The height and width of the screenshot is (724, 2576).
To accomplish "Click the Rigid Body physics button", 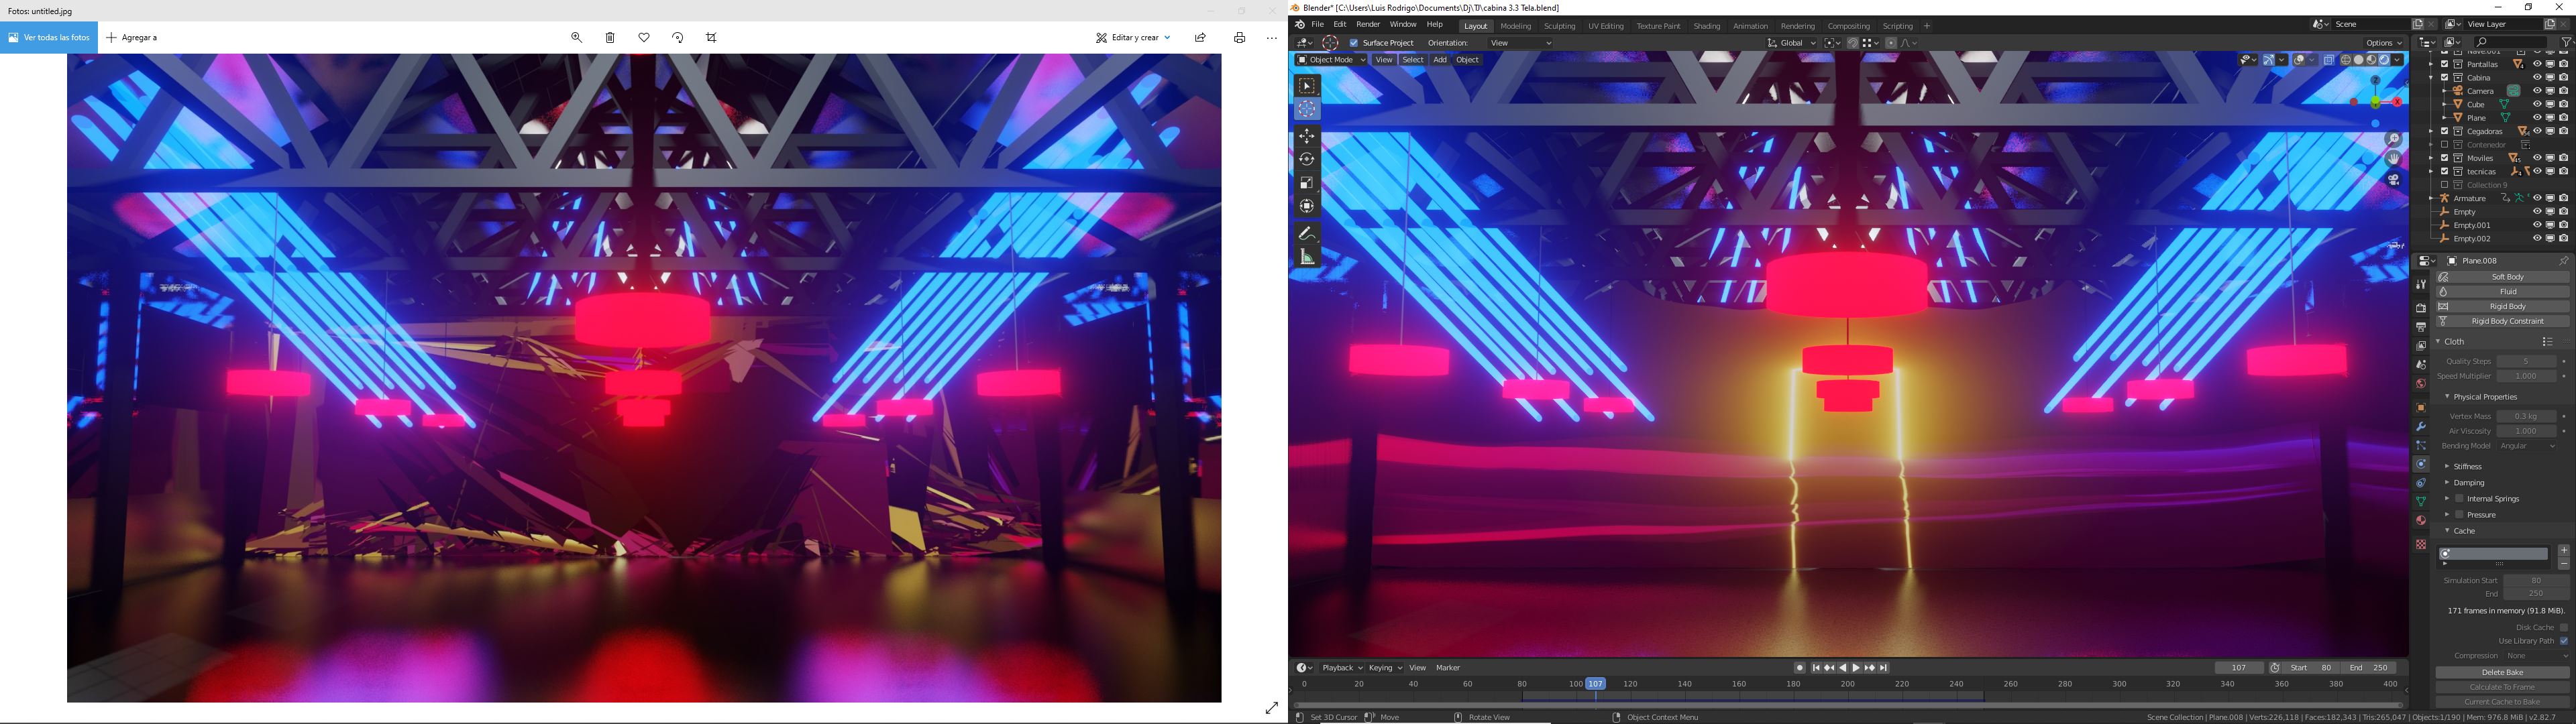I will tap(2502, 306).
